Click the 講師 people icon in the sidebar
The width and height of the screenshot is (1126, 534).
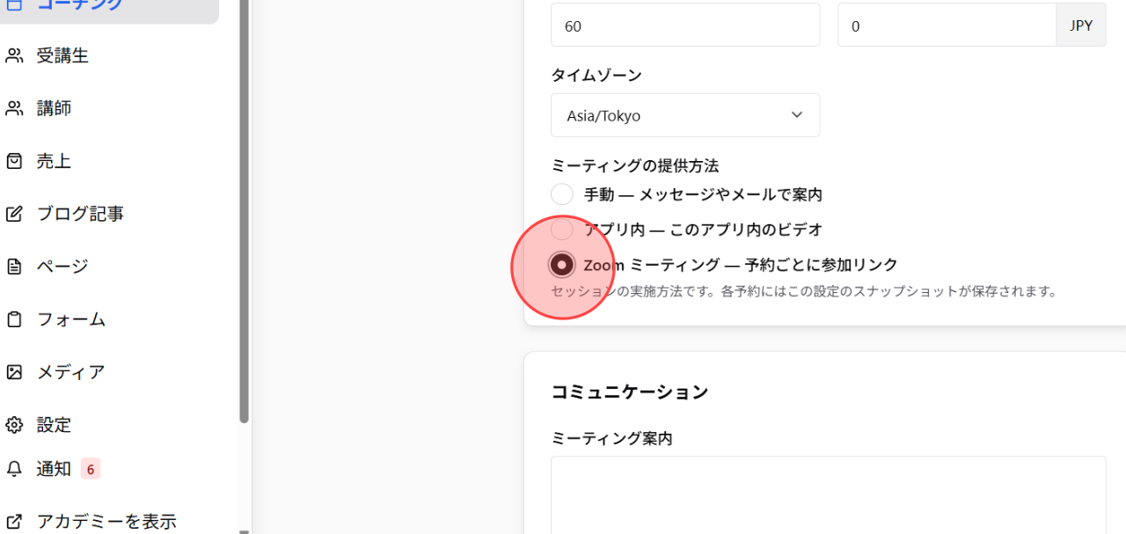(14, 109)
